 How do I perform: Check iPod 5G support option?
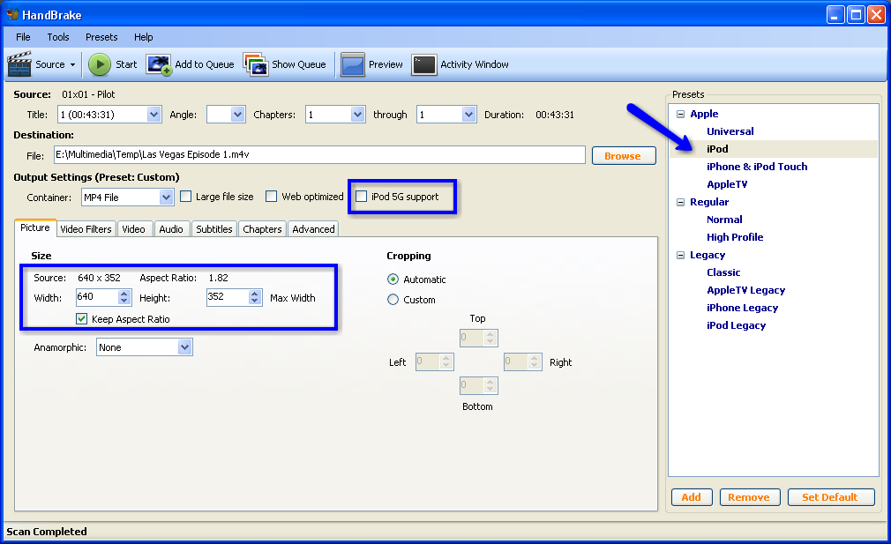pyautogui.click(x=362, y=197)
